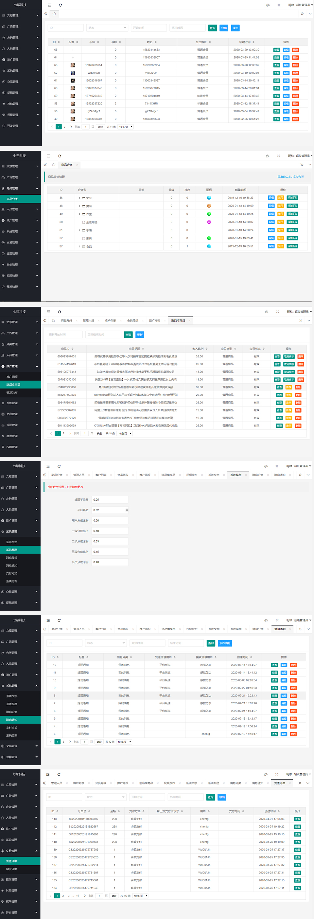Open 视频发布 in the left sidebar
The width and height of the screenshot is (314, 919).
(x=12, y=392)
